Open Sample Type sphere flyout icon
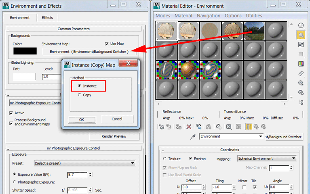 (301, 25)
